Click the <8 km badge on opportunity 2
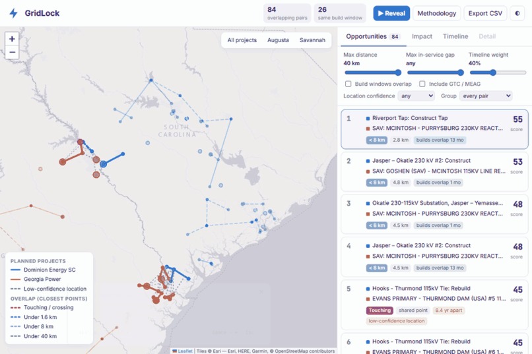The height and width of the screenshot is (354, 532). [x=377, y=183]
